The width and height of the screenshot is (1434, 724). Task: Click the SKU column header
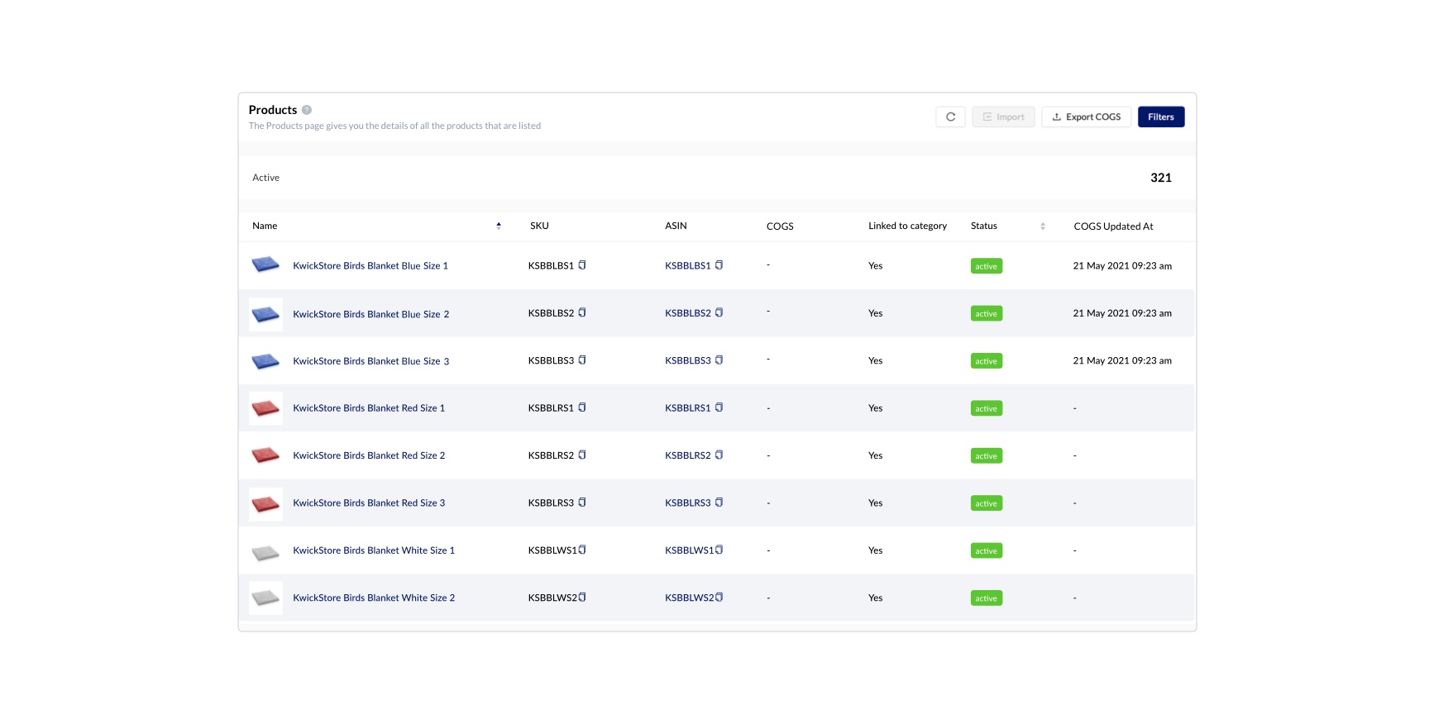tap(539, 226)
